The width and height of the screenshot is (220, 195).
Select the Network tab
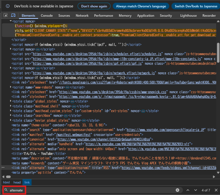[82, 16]
